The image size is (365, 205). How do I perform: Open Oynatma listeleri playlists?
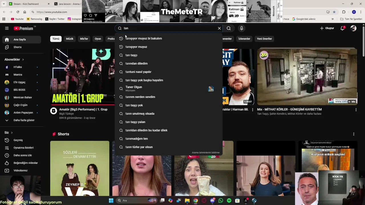tap(22, 148)
